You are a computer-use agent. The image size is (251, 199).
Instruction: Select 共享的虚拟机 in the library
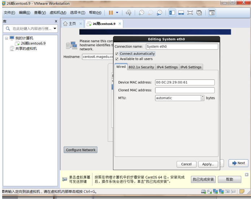click(26, 48)
